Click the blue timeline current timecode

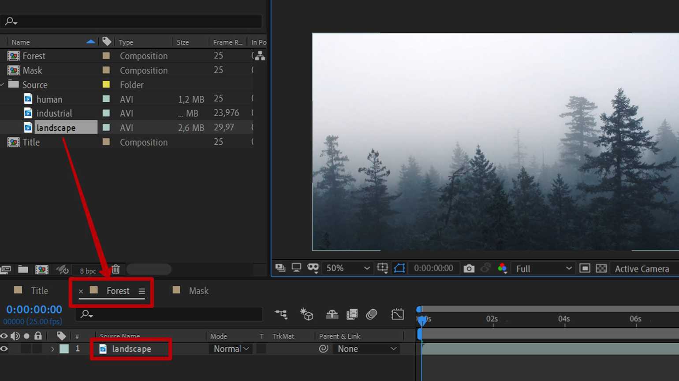point(34,310)
